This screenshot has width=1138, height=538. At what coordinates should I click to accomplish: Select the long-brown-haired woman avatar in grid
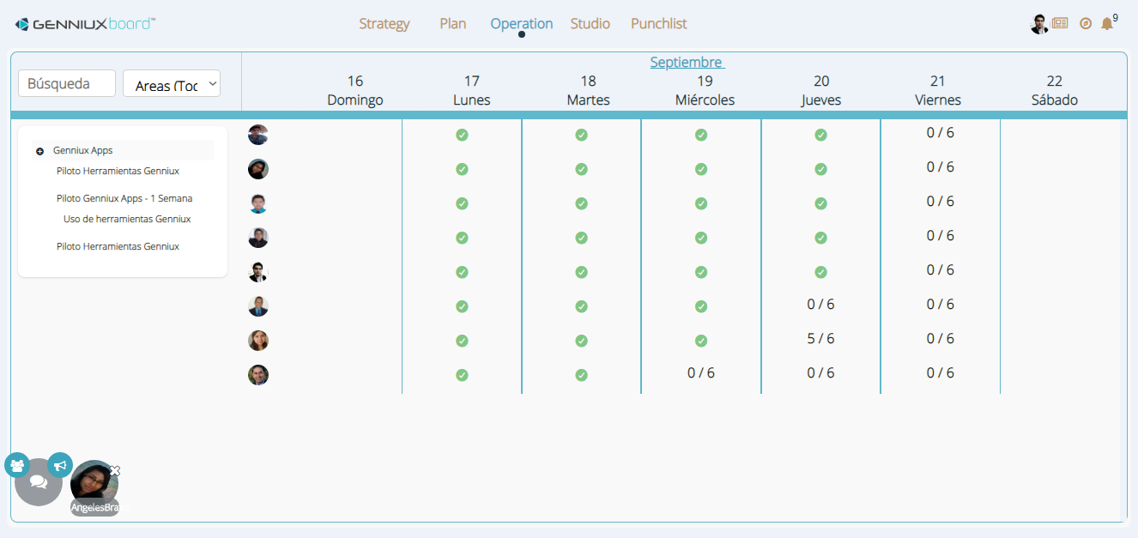[x=258, y=341]
